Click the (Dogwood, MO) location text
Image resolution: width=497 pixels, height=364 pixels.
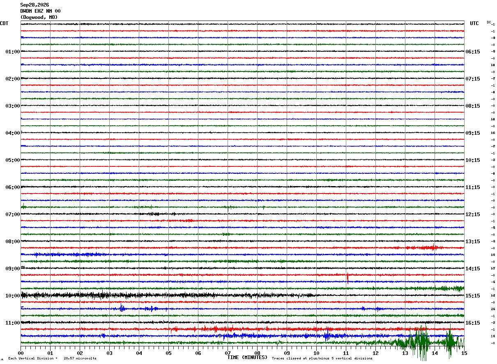[x=39, y=17]
